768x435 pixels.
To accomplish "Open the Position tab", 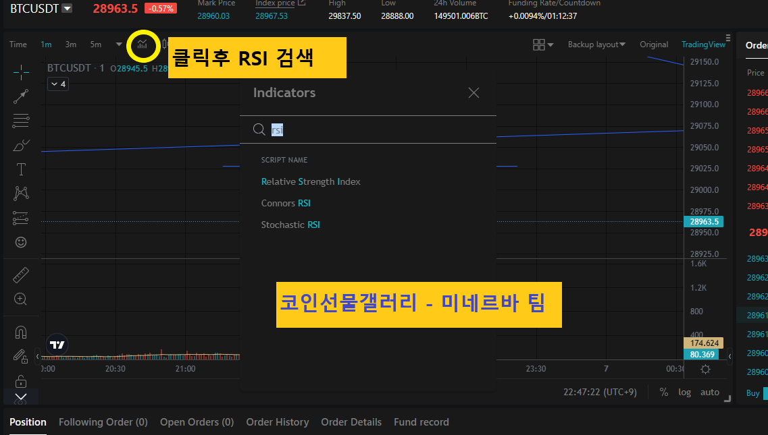I will coord(28,422).
